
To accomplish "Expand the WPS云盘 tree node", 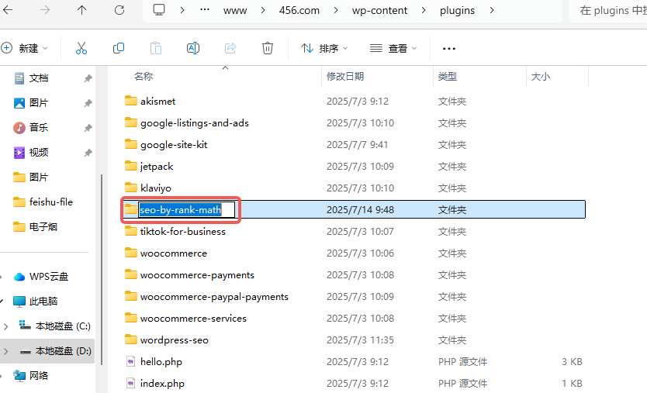I will [x=7, y=277].
